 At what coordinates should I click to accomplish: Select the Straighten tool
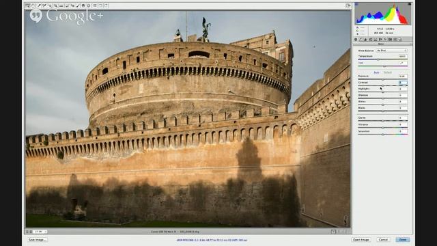[x=61, y=5]
